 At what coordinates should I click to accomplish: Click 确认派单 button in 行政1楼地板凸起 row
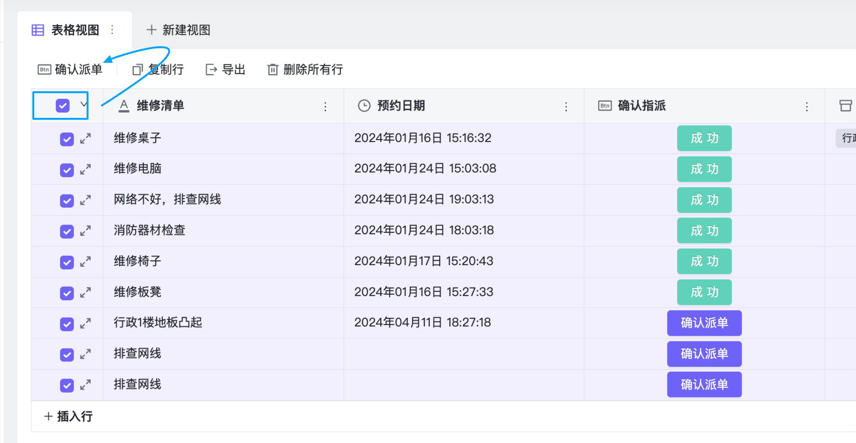(x=704, y=323)
